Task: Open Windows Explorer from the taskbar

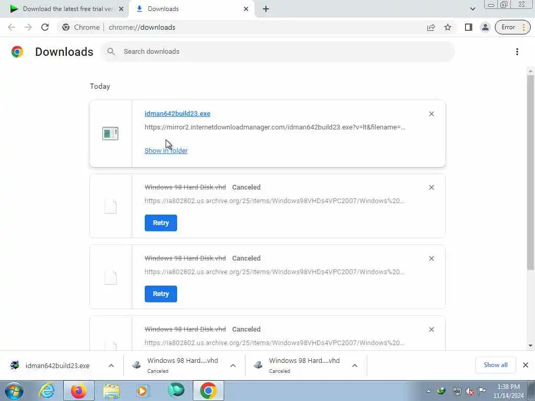Action: tap(111, 391)
